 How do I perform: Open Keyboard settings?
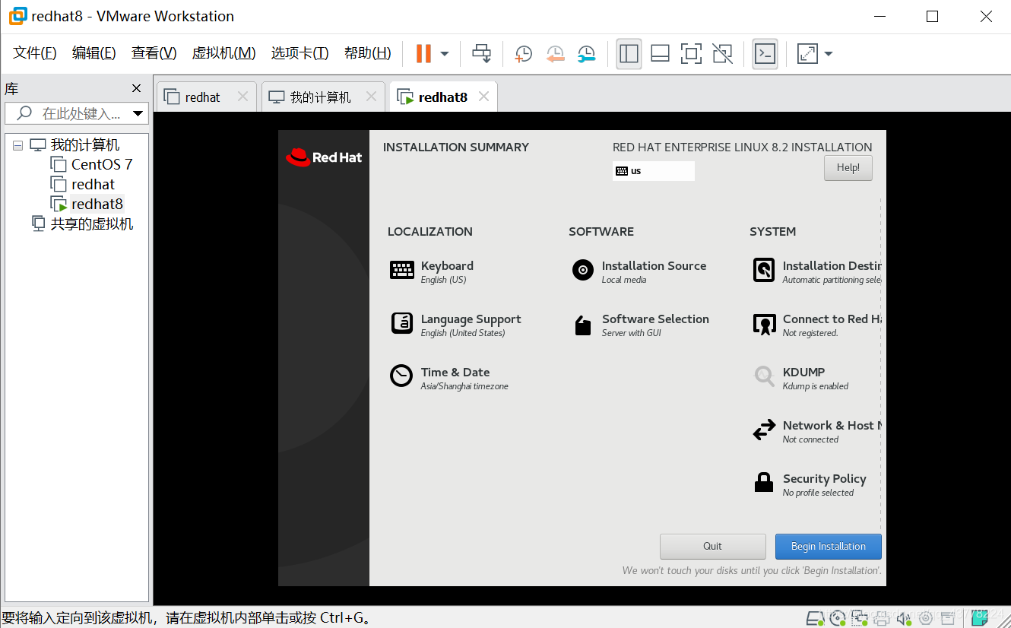click(x=433, y=271)
